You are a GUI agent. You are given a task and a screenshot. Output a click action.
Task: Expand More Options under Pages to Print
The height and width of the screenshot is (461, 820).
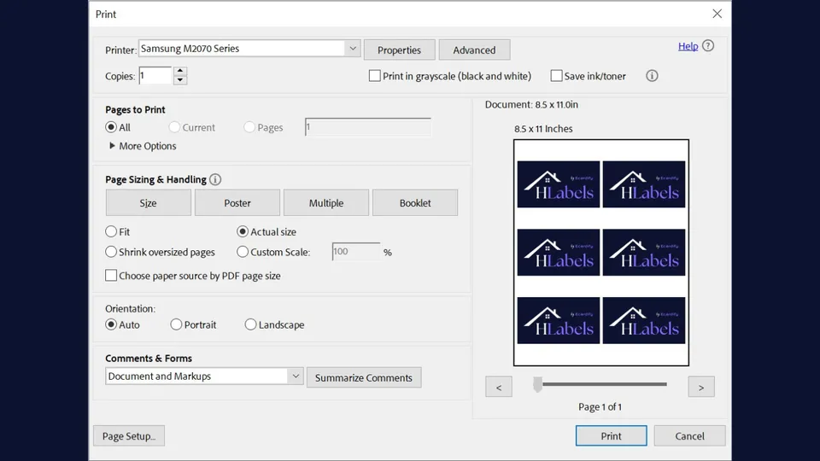click(x=143, y=146)
